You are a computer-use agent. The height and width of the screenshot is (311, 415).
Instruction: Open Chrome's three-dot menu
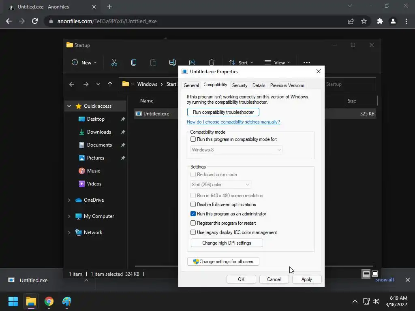point(406,21)
